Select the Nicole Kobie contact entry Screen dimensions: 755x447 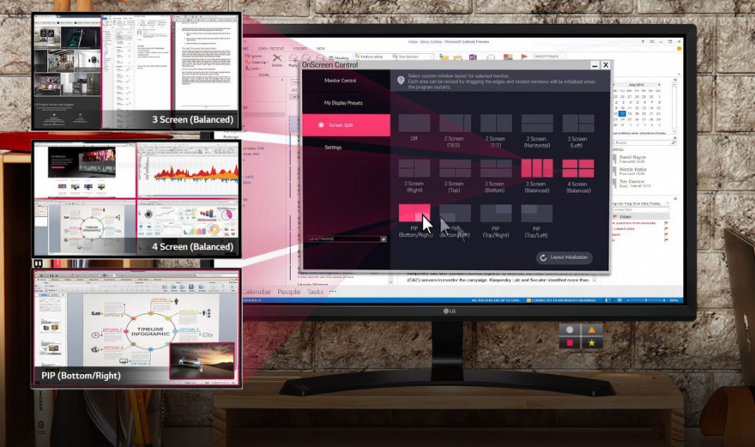[x=631, y=172]
